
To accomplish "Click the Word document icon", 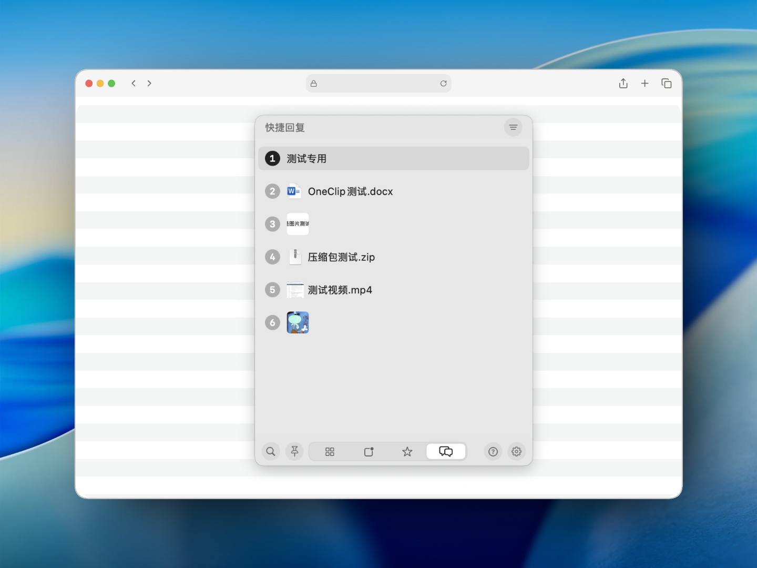I will point(294,191).
